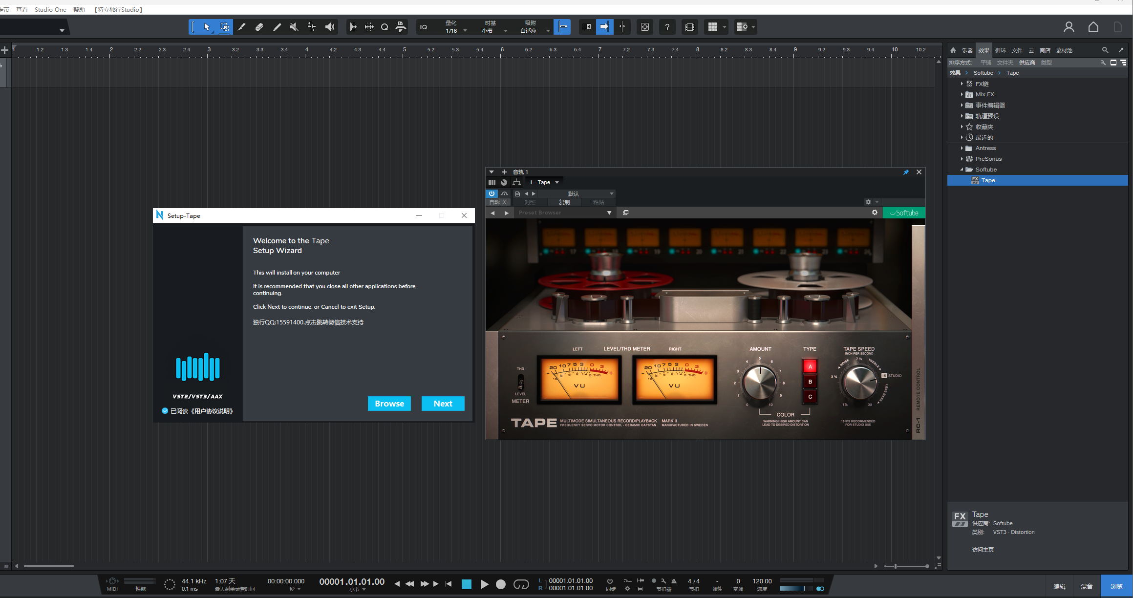Open the Preset Browser dropdown
Viewport: 1133px width, 598px height.
point(609,213)
